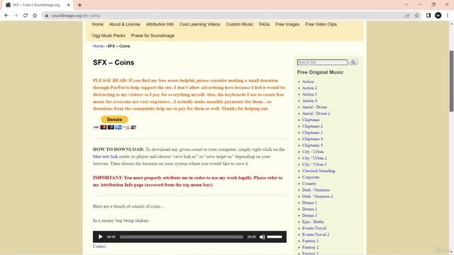This screenshot has width=454, height=255.
Task: Open the Drama 2 link
Action: [x=309, y=209]
